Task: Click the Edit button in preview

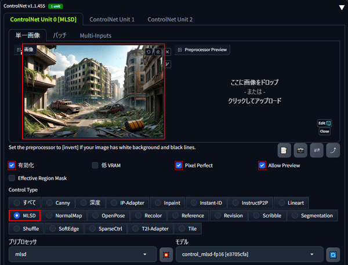Action: tap(324, 123)
